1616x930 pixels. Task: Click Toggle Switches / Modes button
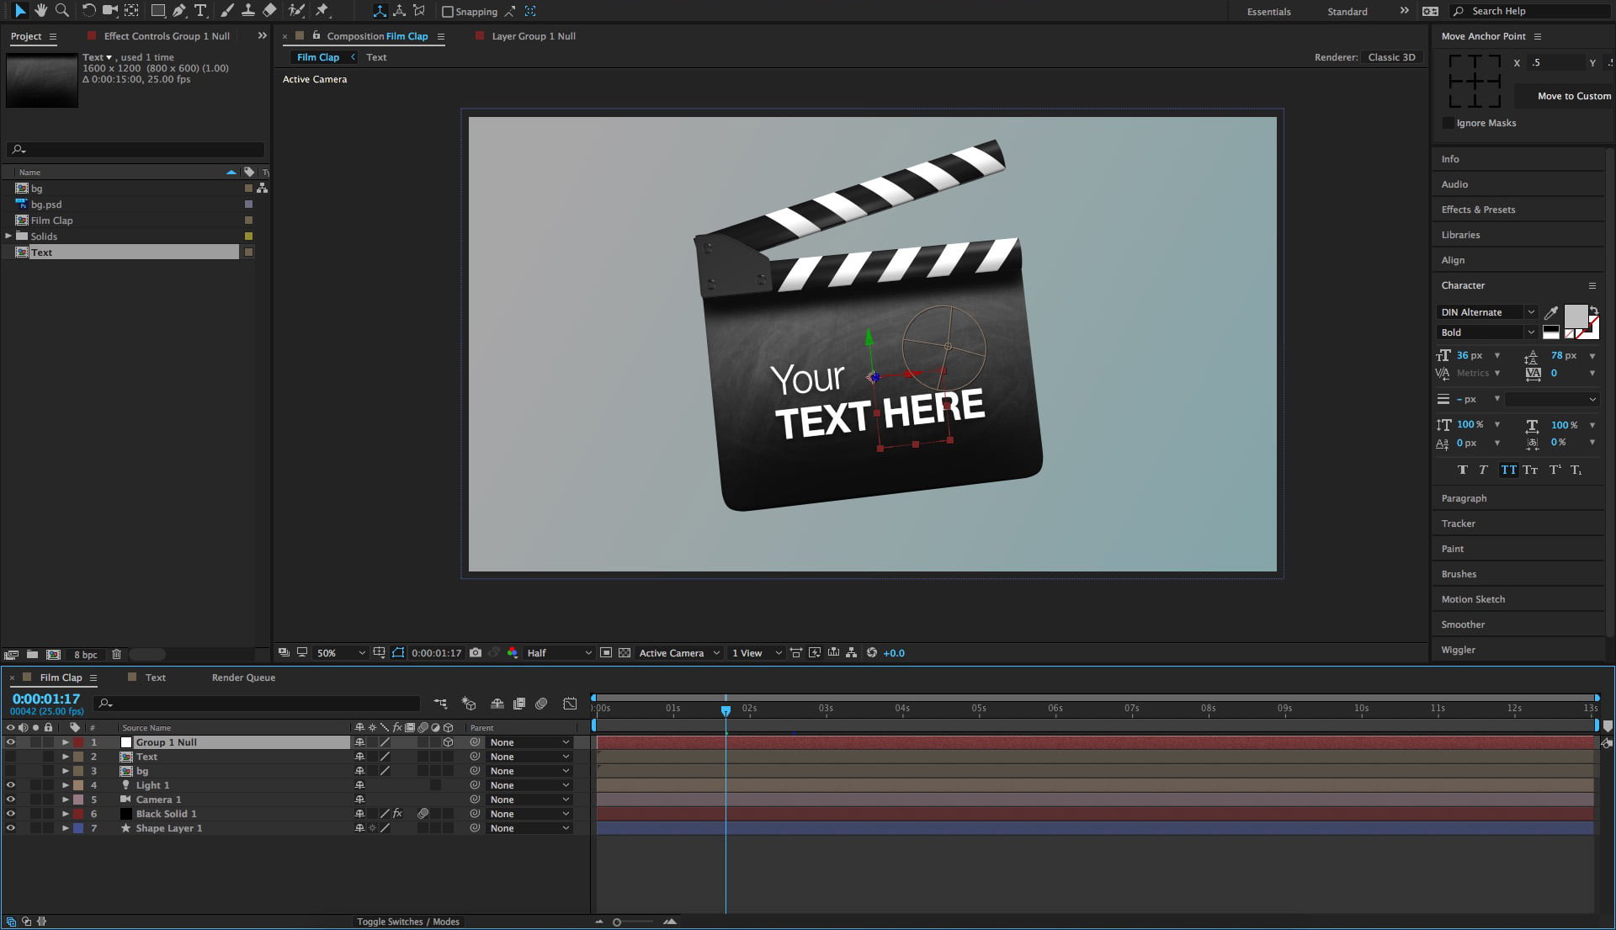(408, 922)
